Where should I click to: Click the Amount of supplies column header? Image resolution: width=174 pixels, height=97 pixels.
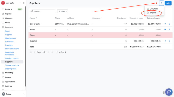pos(137,18)
